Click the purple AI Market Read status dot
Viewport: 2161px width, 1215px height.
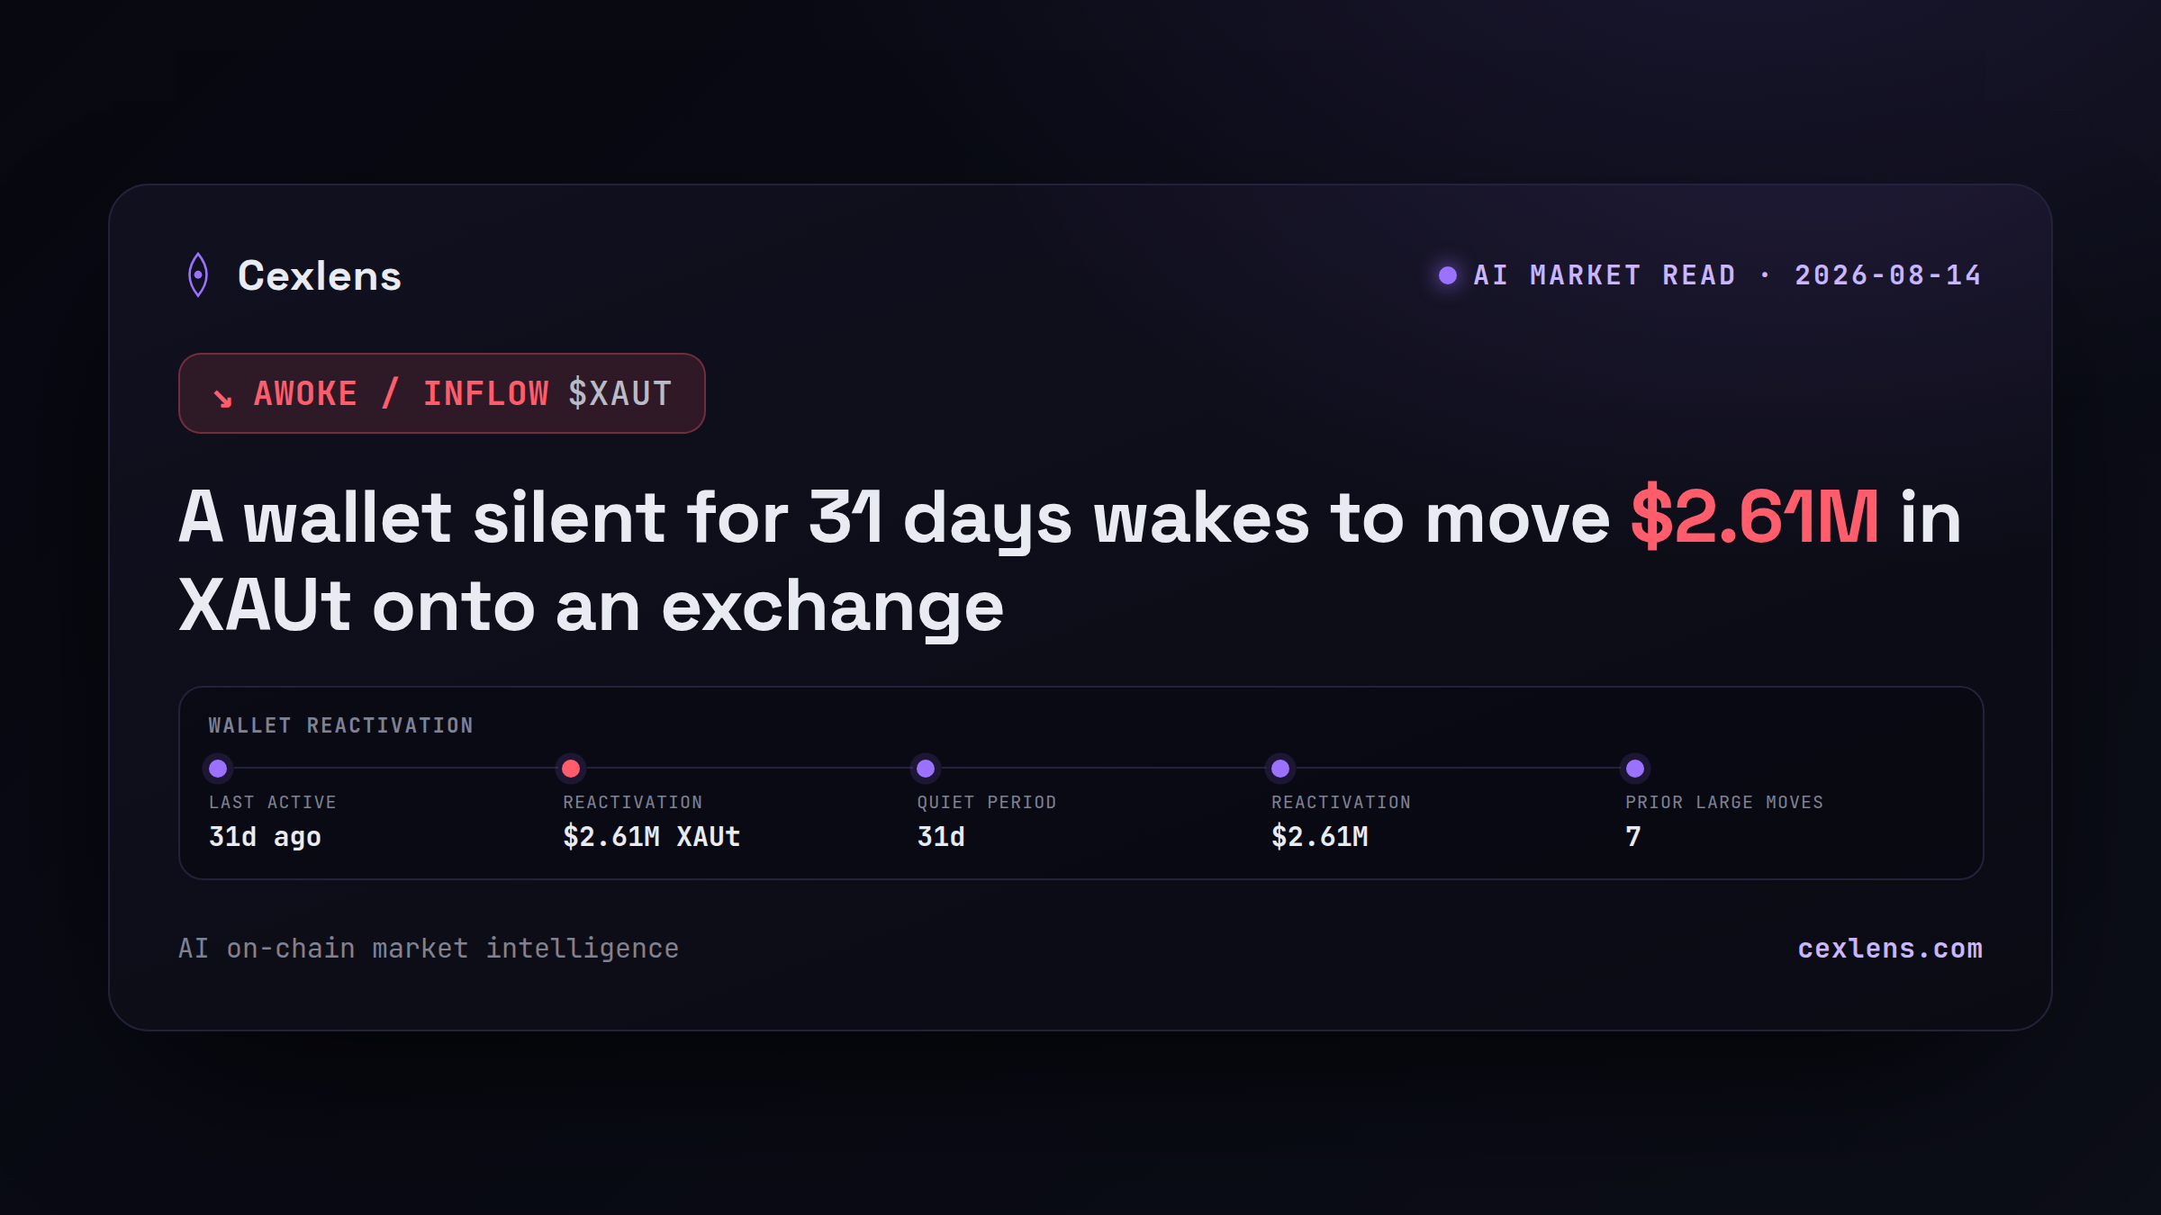(x=1448, y=275)
